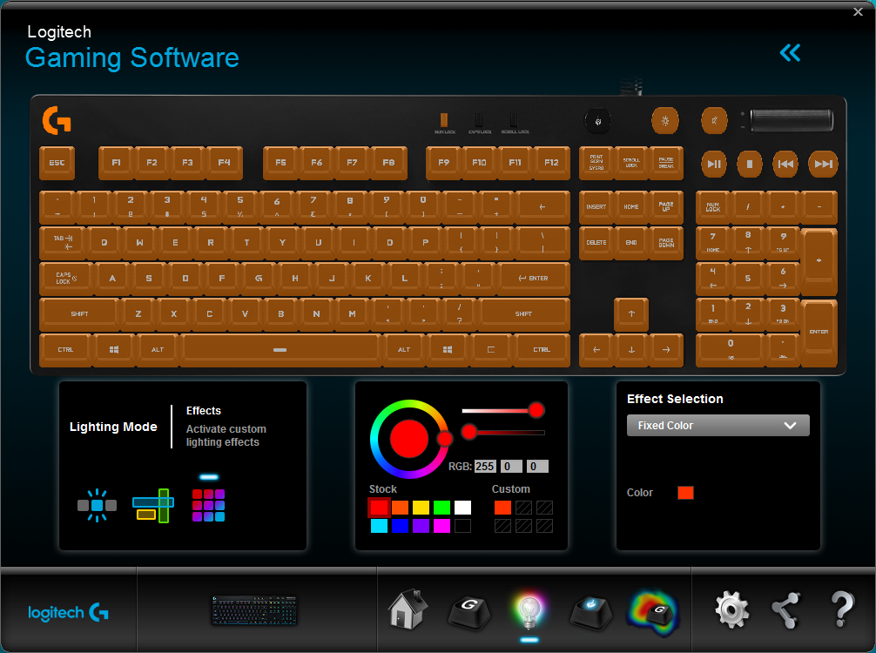Pick the blue stock color swatch

click(400, 526)
